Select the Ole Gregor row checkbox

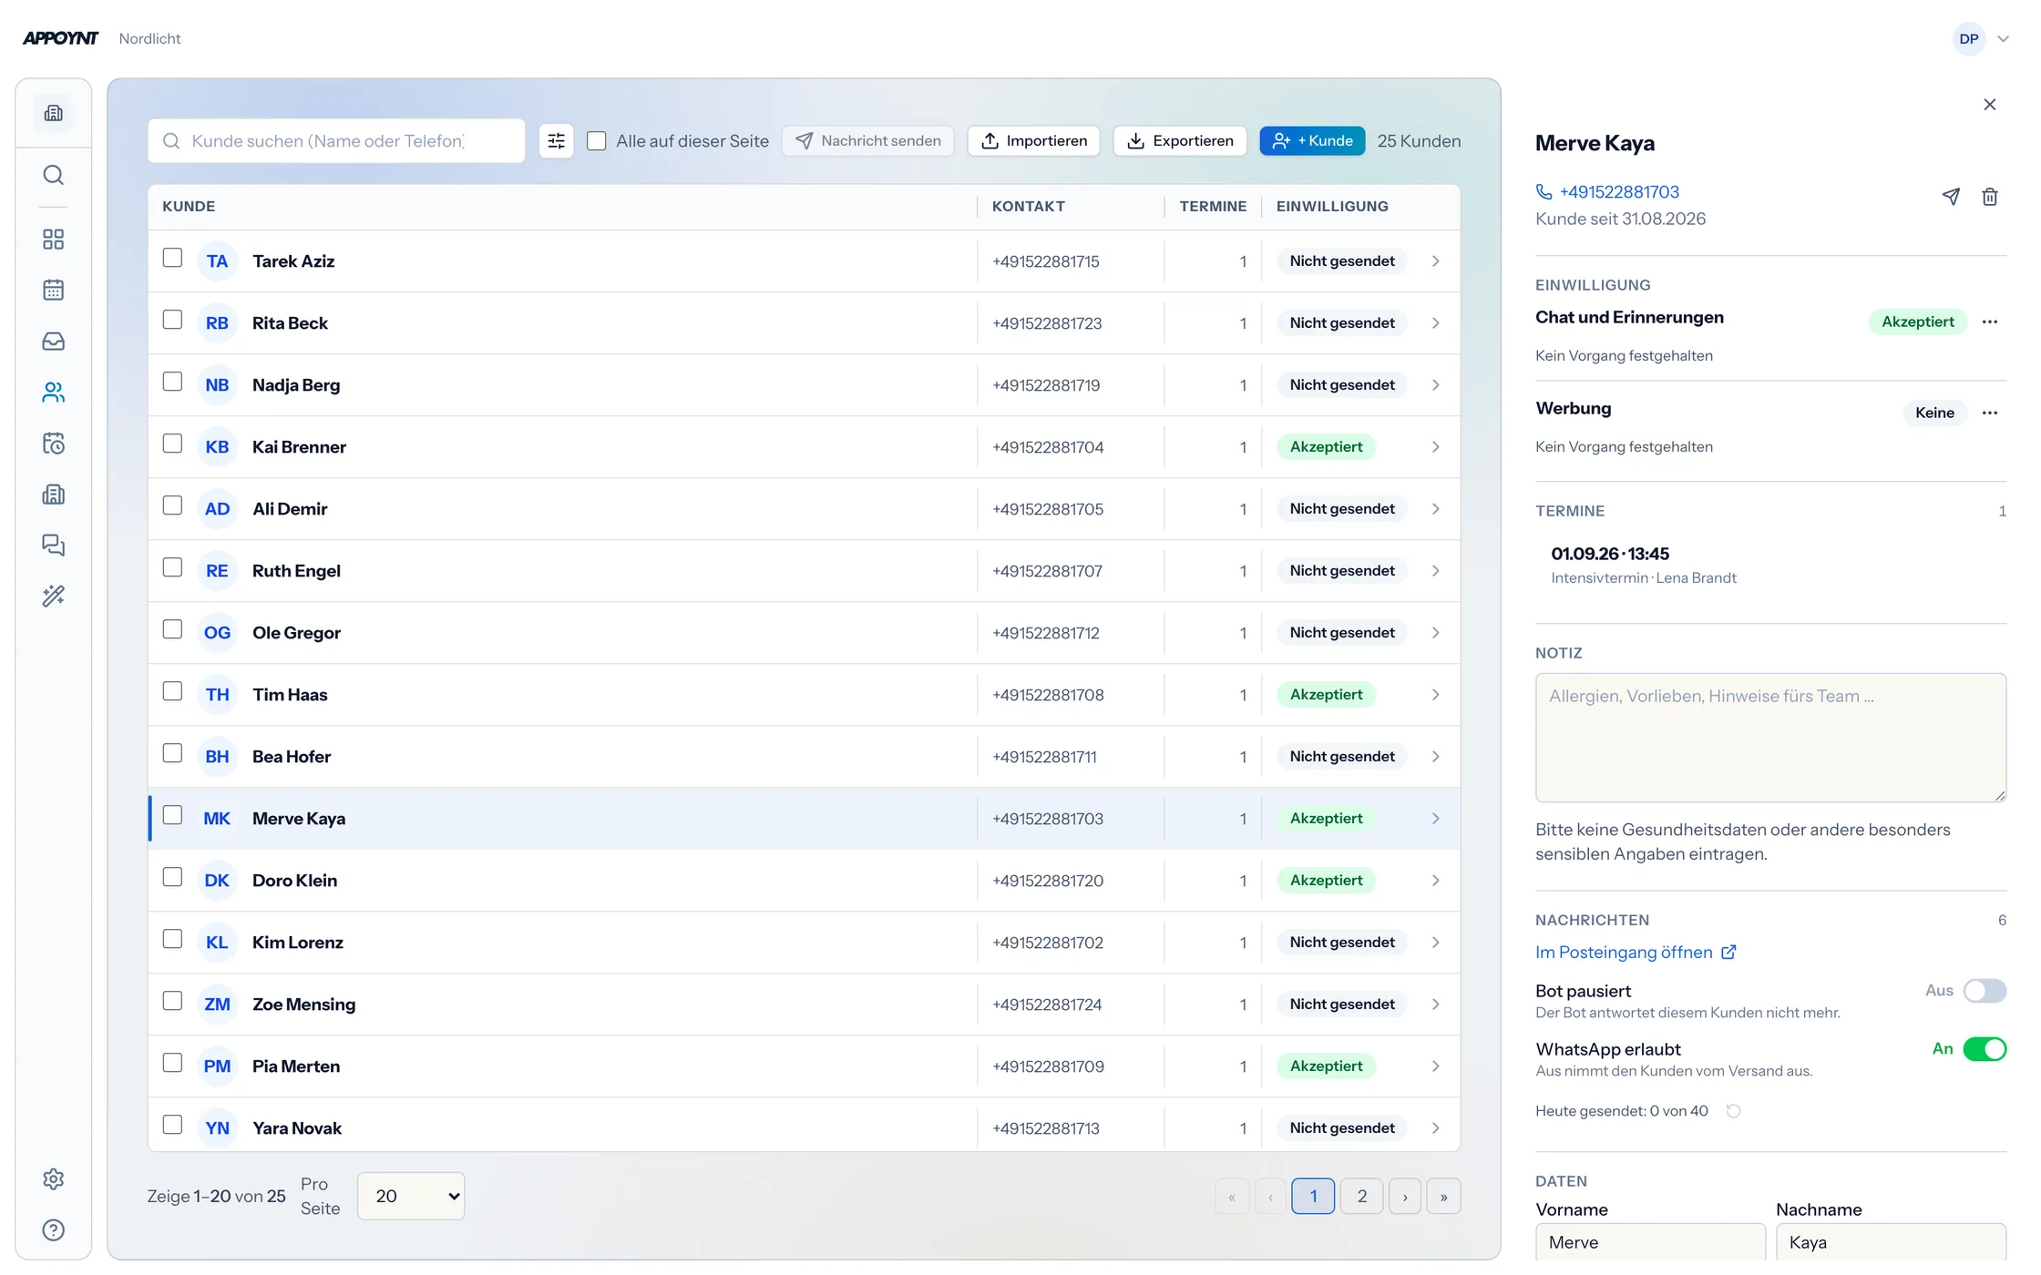coord(172,629)
